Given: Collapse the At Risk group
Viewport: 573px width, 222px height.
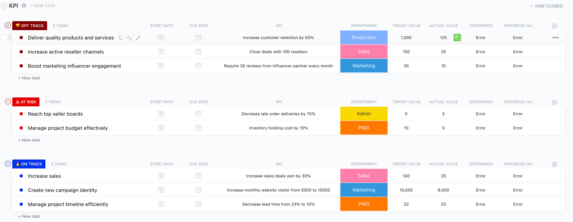Looking at the screenshot, I should [8, 101].
